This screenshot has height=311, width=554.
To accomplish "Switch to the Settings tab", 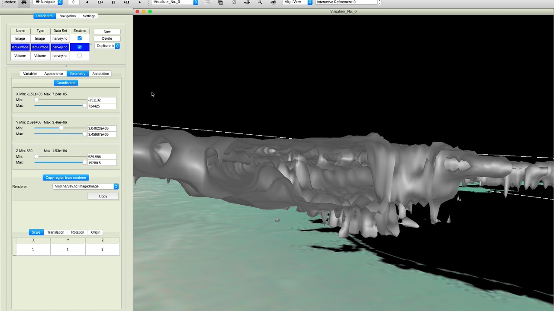I will 89,16.
